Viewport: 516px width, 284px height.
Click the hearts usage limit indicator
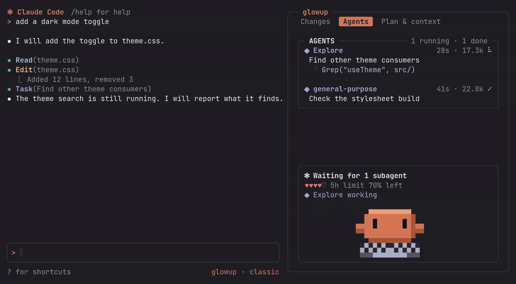click(316, 186)
